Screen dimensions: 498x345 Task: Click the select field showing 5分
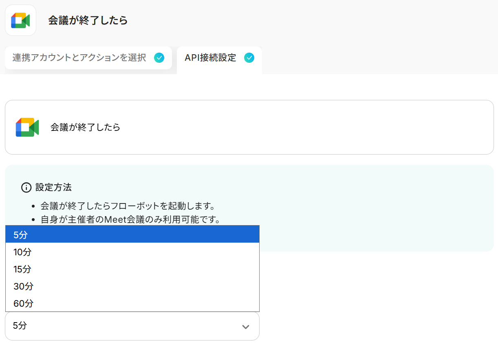(x=122, y=326)
